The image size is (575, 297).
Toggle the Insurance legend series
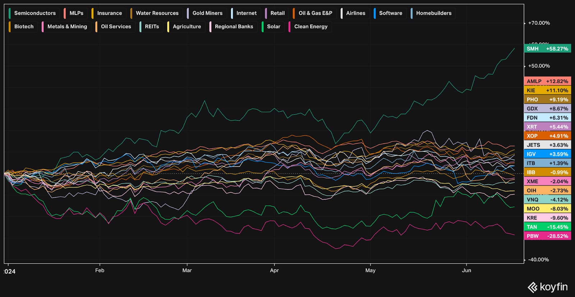pyautogui.click(x=108, y=13)
